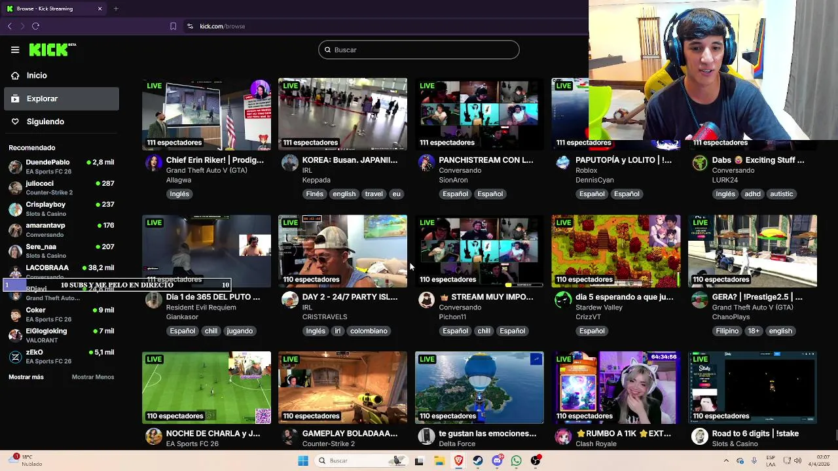The image size is (838, 471).
Task: Open PAPUTOPÍA y LOLITO stream title
Action: click(x=623, y=160)
